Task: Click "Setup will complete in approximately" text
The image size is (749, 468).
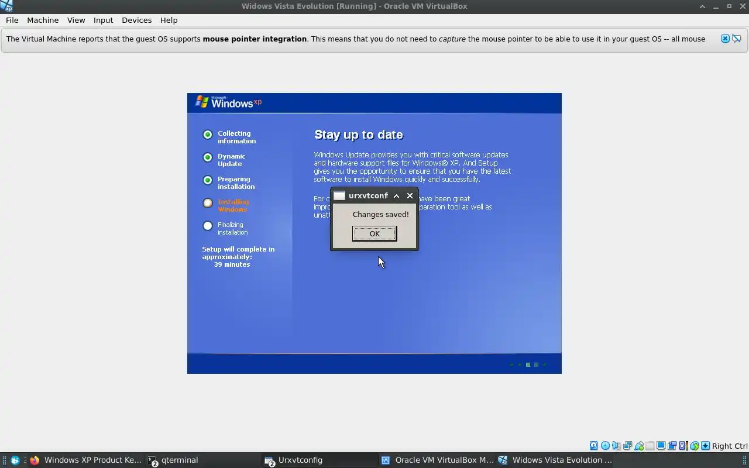Action: point(238,253)
